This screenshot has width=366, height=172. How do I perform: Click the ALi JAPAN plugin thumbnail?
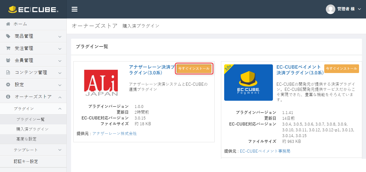101,83
